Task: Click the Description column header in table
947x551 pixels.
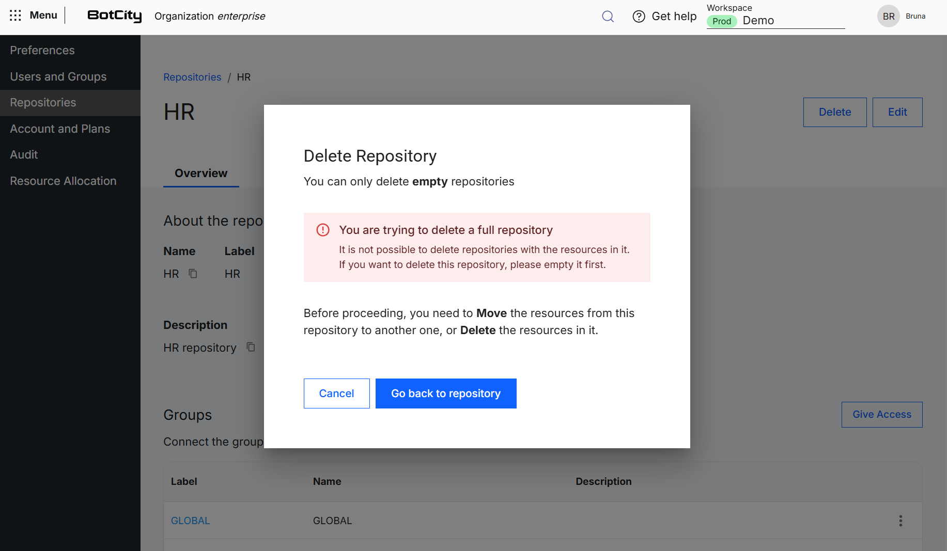Action: (603, 481)
